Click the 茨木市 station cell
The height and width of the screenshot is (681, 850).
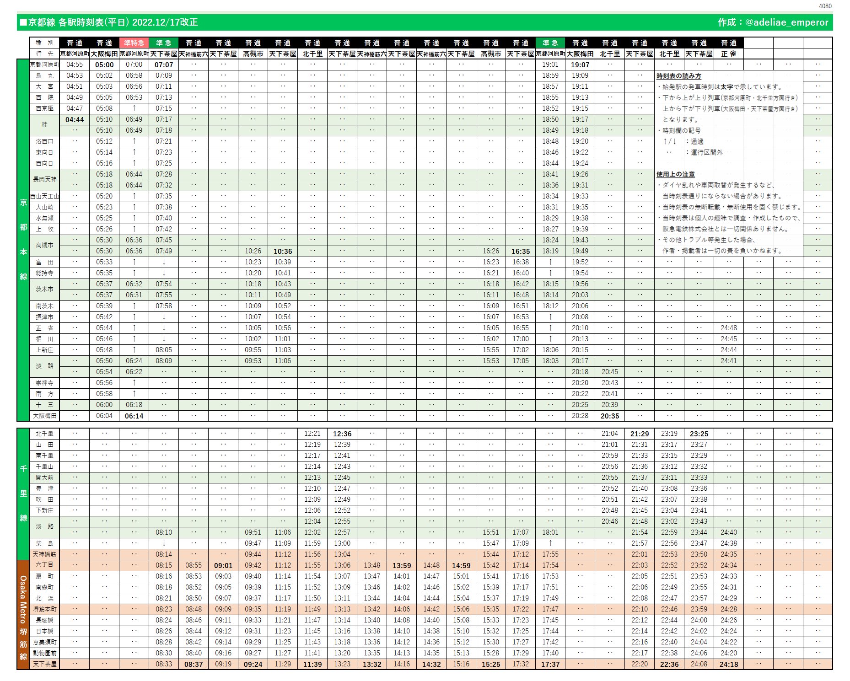coord(44,289)
